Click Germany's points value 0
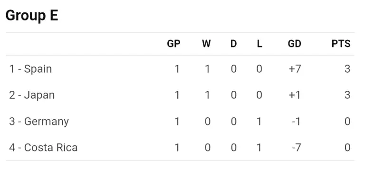The image size is (365, 172). point(347,122)
